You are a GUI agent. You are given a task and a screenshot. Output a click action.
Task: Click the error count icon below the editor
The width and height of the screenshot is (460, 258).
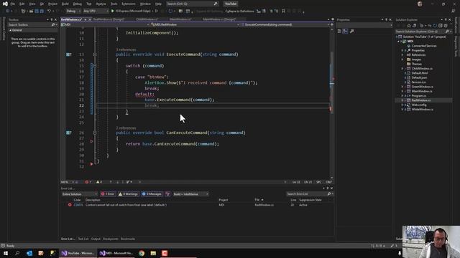tap(86, 182)
